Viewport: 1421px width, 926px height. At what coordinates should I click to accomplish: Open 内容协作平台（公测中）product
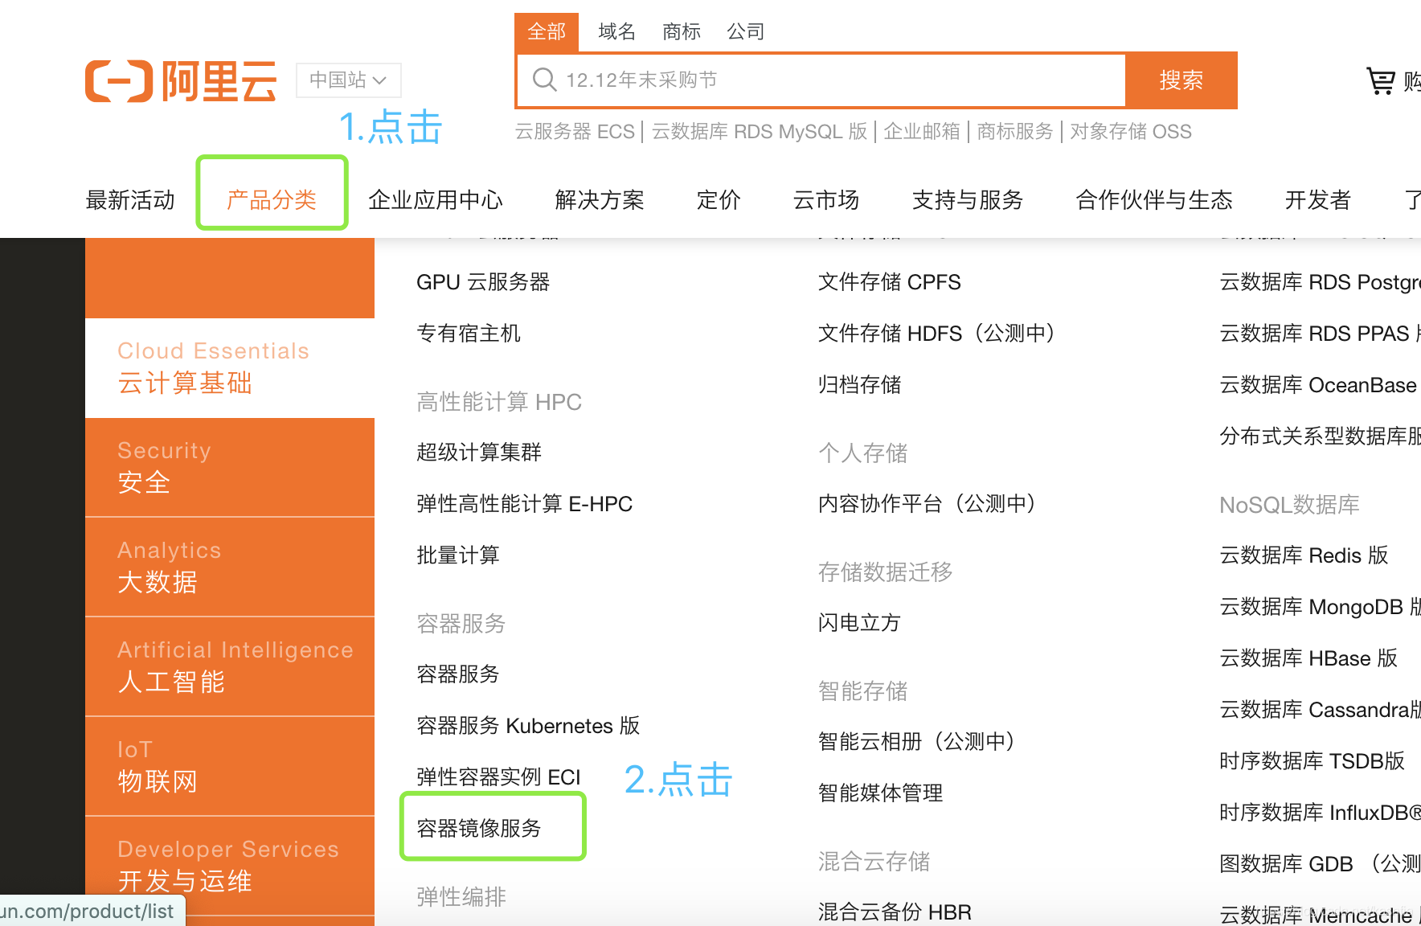[x=927, y=504]
